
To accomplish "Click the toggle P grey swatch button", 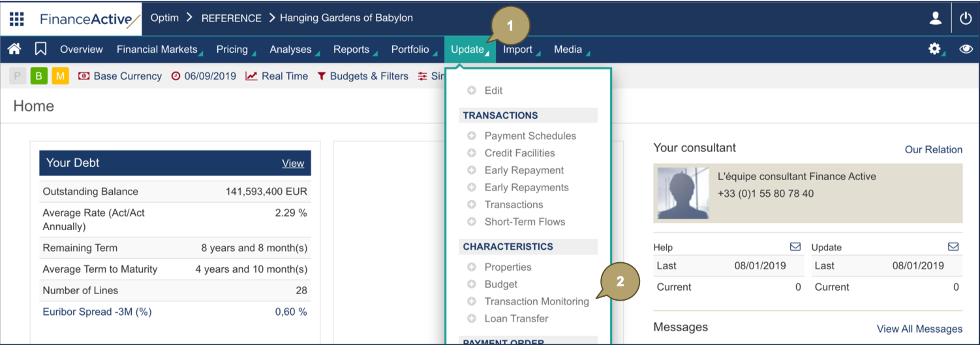I will (18, 76).
